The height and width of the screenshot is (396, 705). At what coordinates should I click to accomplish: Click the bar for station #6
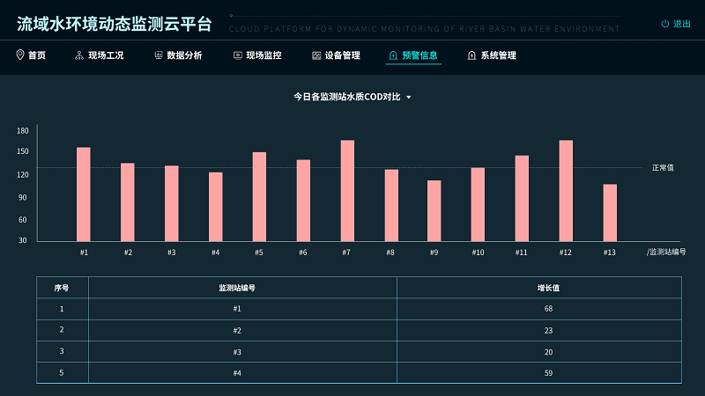click(x=303, y=201)
